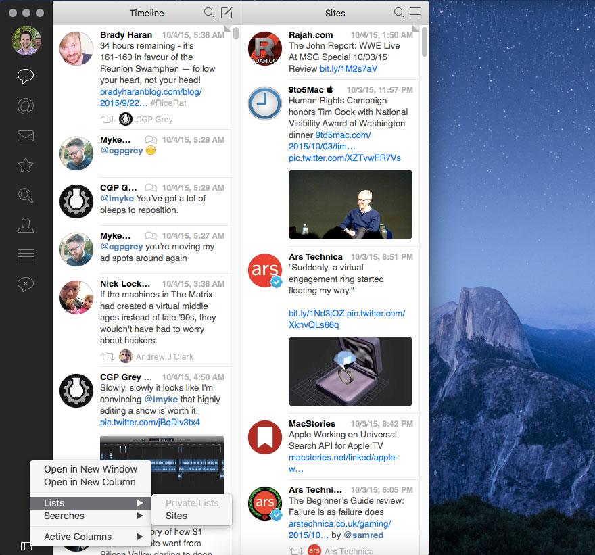Open pic.twitter.com/jBqDiv3tx4 link
The height and width of the screenshot is (555, 595).
tap(150, 423)
